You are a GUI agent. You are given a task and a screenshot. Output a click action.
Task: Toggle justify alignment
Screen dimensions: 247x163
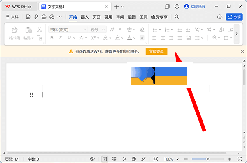tap(179, 38)
